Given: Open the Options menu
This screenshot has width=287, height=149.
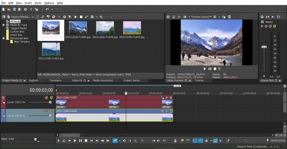Looking at the screenshot, I should tap(49, 3).
